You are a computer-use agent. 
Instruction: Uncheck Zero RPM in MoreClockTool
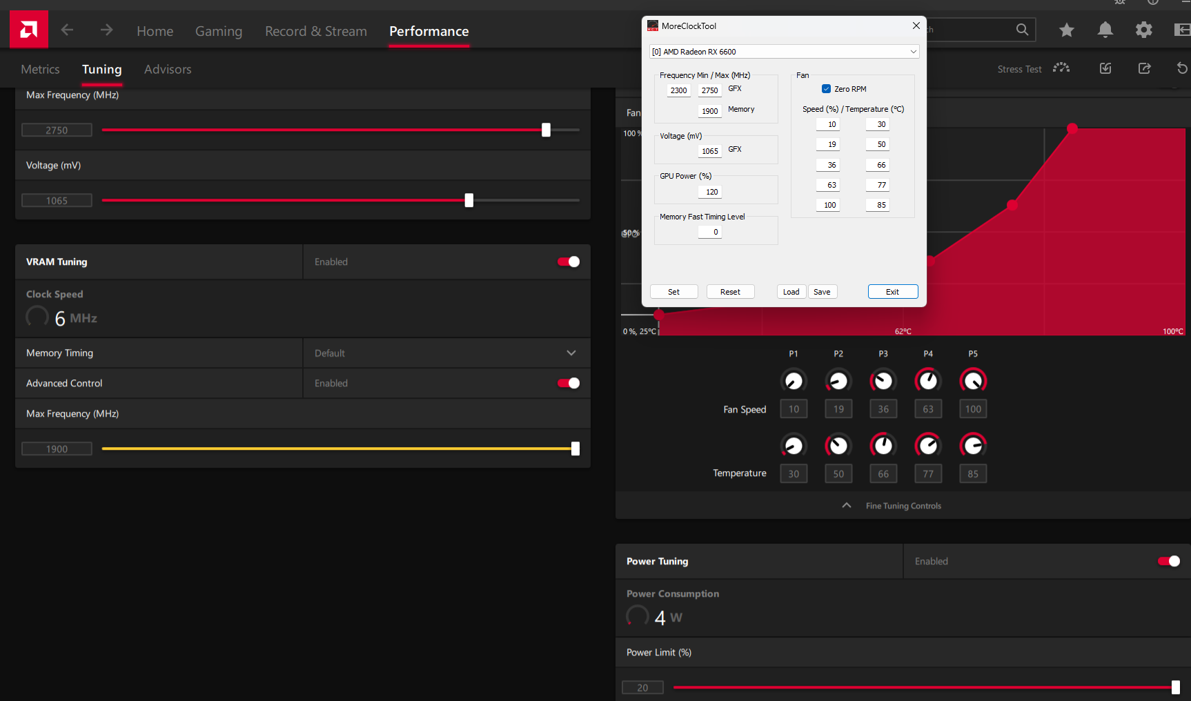(826, 89)
